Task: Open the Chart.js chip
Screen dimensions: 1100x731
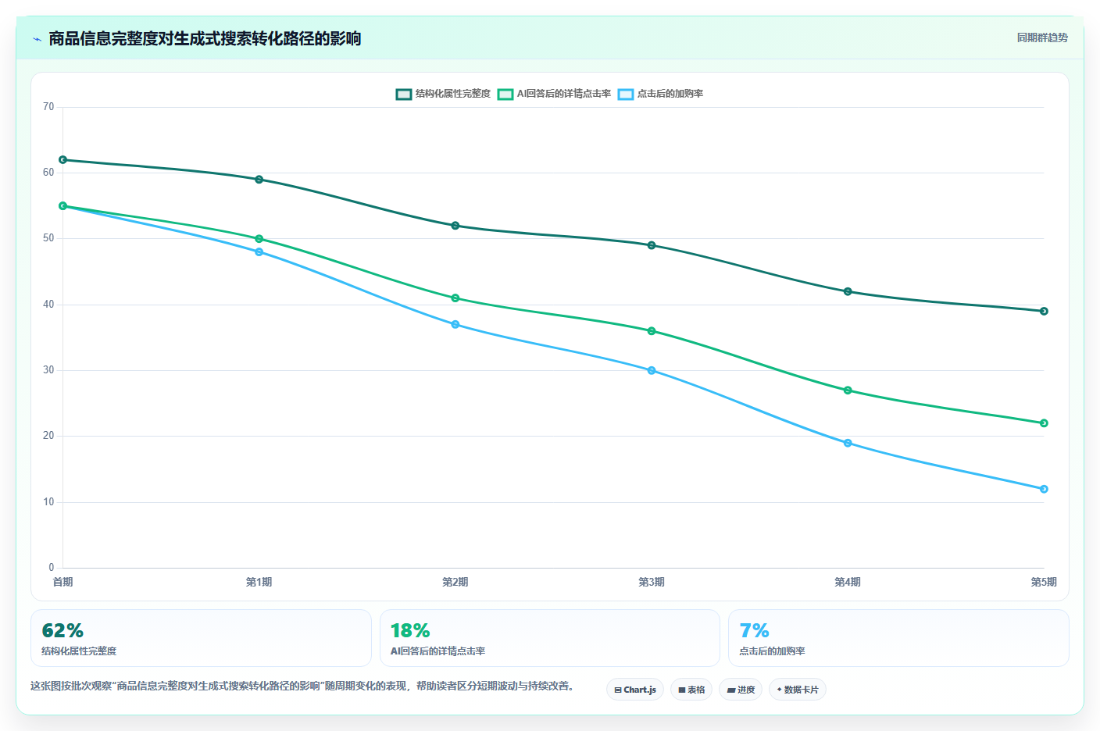Action: 635,690
